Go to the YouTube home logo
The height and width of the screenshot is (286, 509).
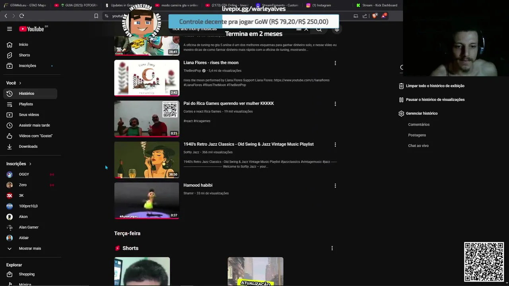[31, 29]
